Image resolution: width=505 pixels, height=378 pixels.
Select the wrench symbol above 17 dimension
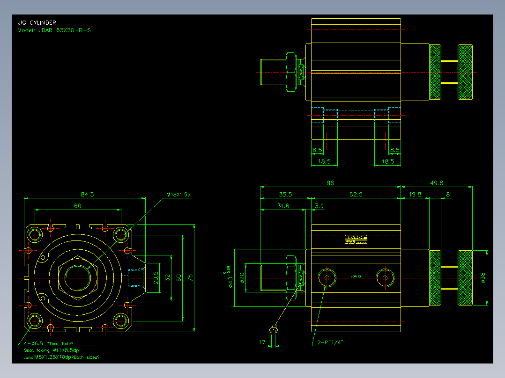click(x=274, y=329)
